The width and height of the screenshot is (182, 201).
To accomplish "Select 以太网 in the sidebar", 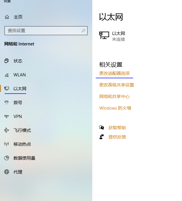I will pyautogui.click(x=20, y=89).
